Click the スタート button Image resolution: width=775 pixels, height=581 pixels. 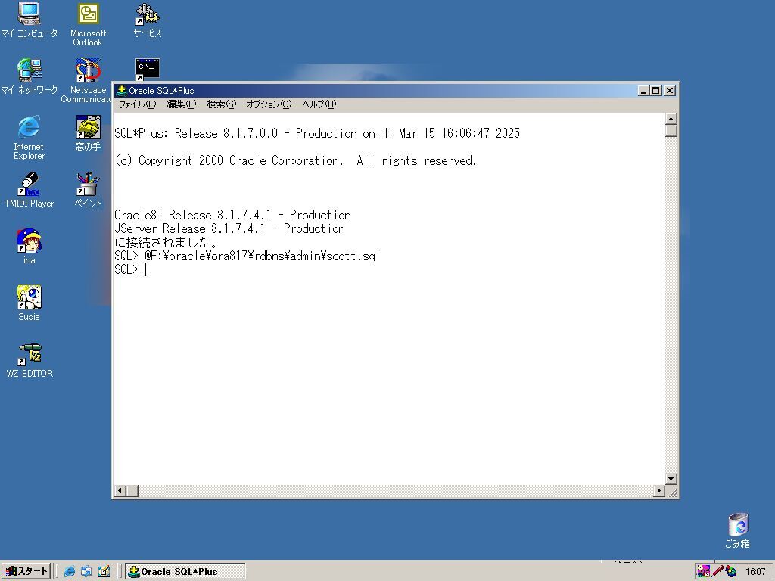26,572
